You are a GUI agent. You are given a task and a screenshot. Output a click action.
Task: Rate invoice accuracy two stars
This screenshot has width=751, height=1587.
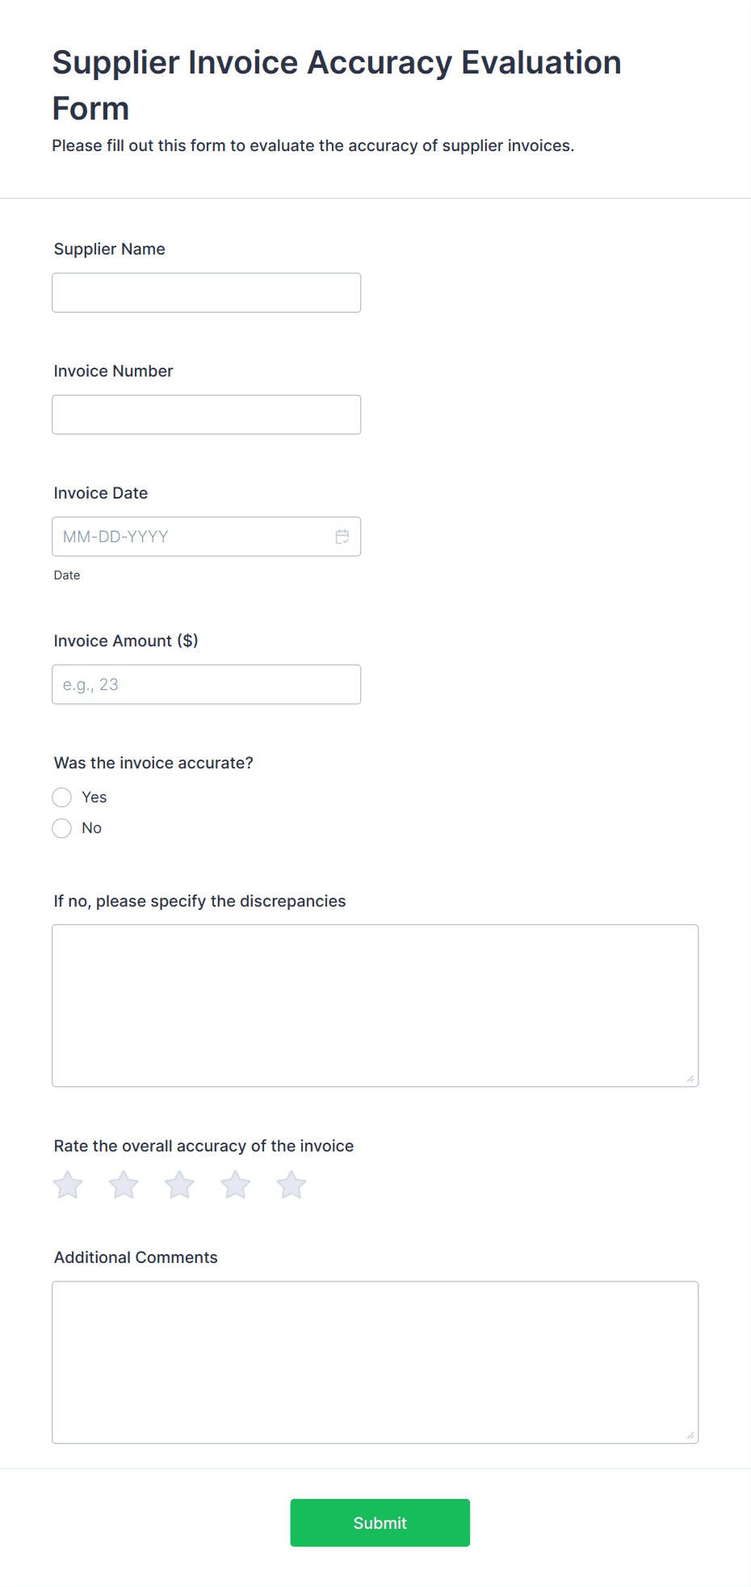pyautogui.click(x=124, y=1185)
